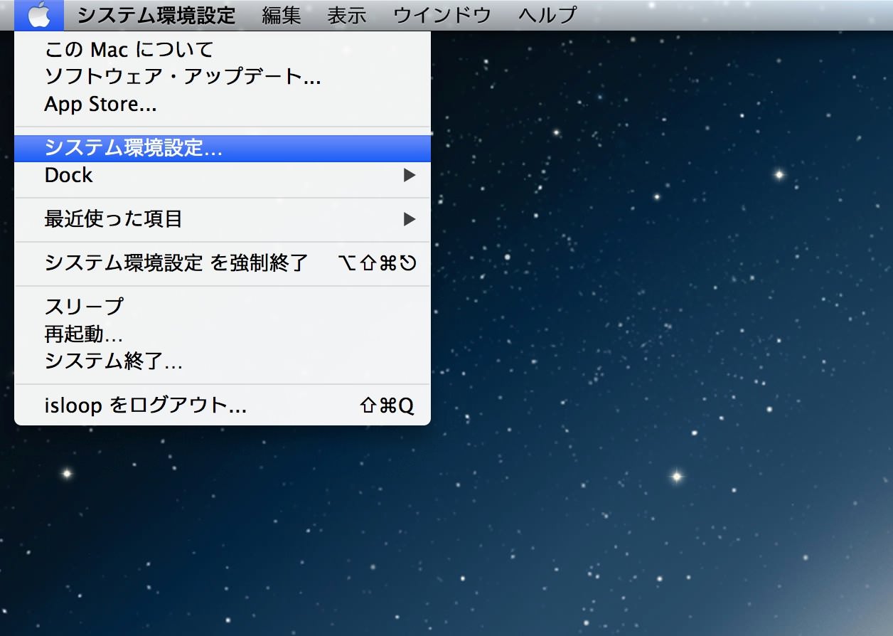Select highlighted システム環境設定... item
Screen dimensions: 893x636
(223, 148)
